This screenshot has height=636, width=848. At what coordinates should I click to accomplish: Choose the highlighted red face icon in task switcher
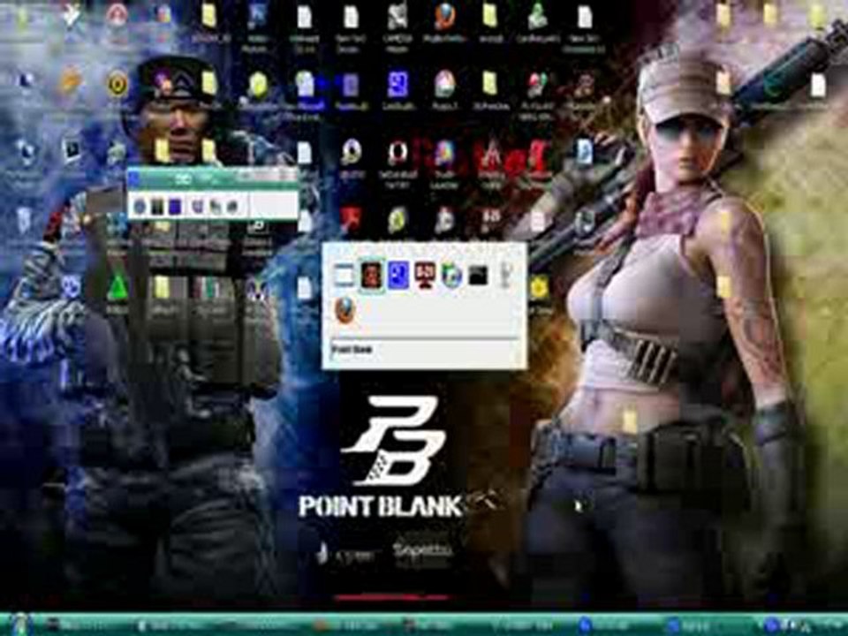[x=372, y=276]
